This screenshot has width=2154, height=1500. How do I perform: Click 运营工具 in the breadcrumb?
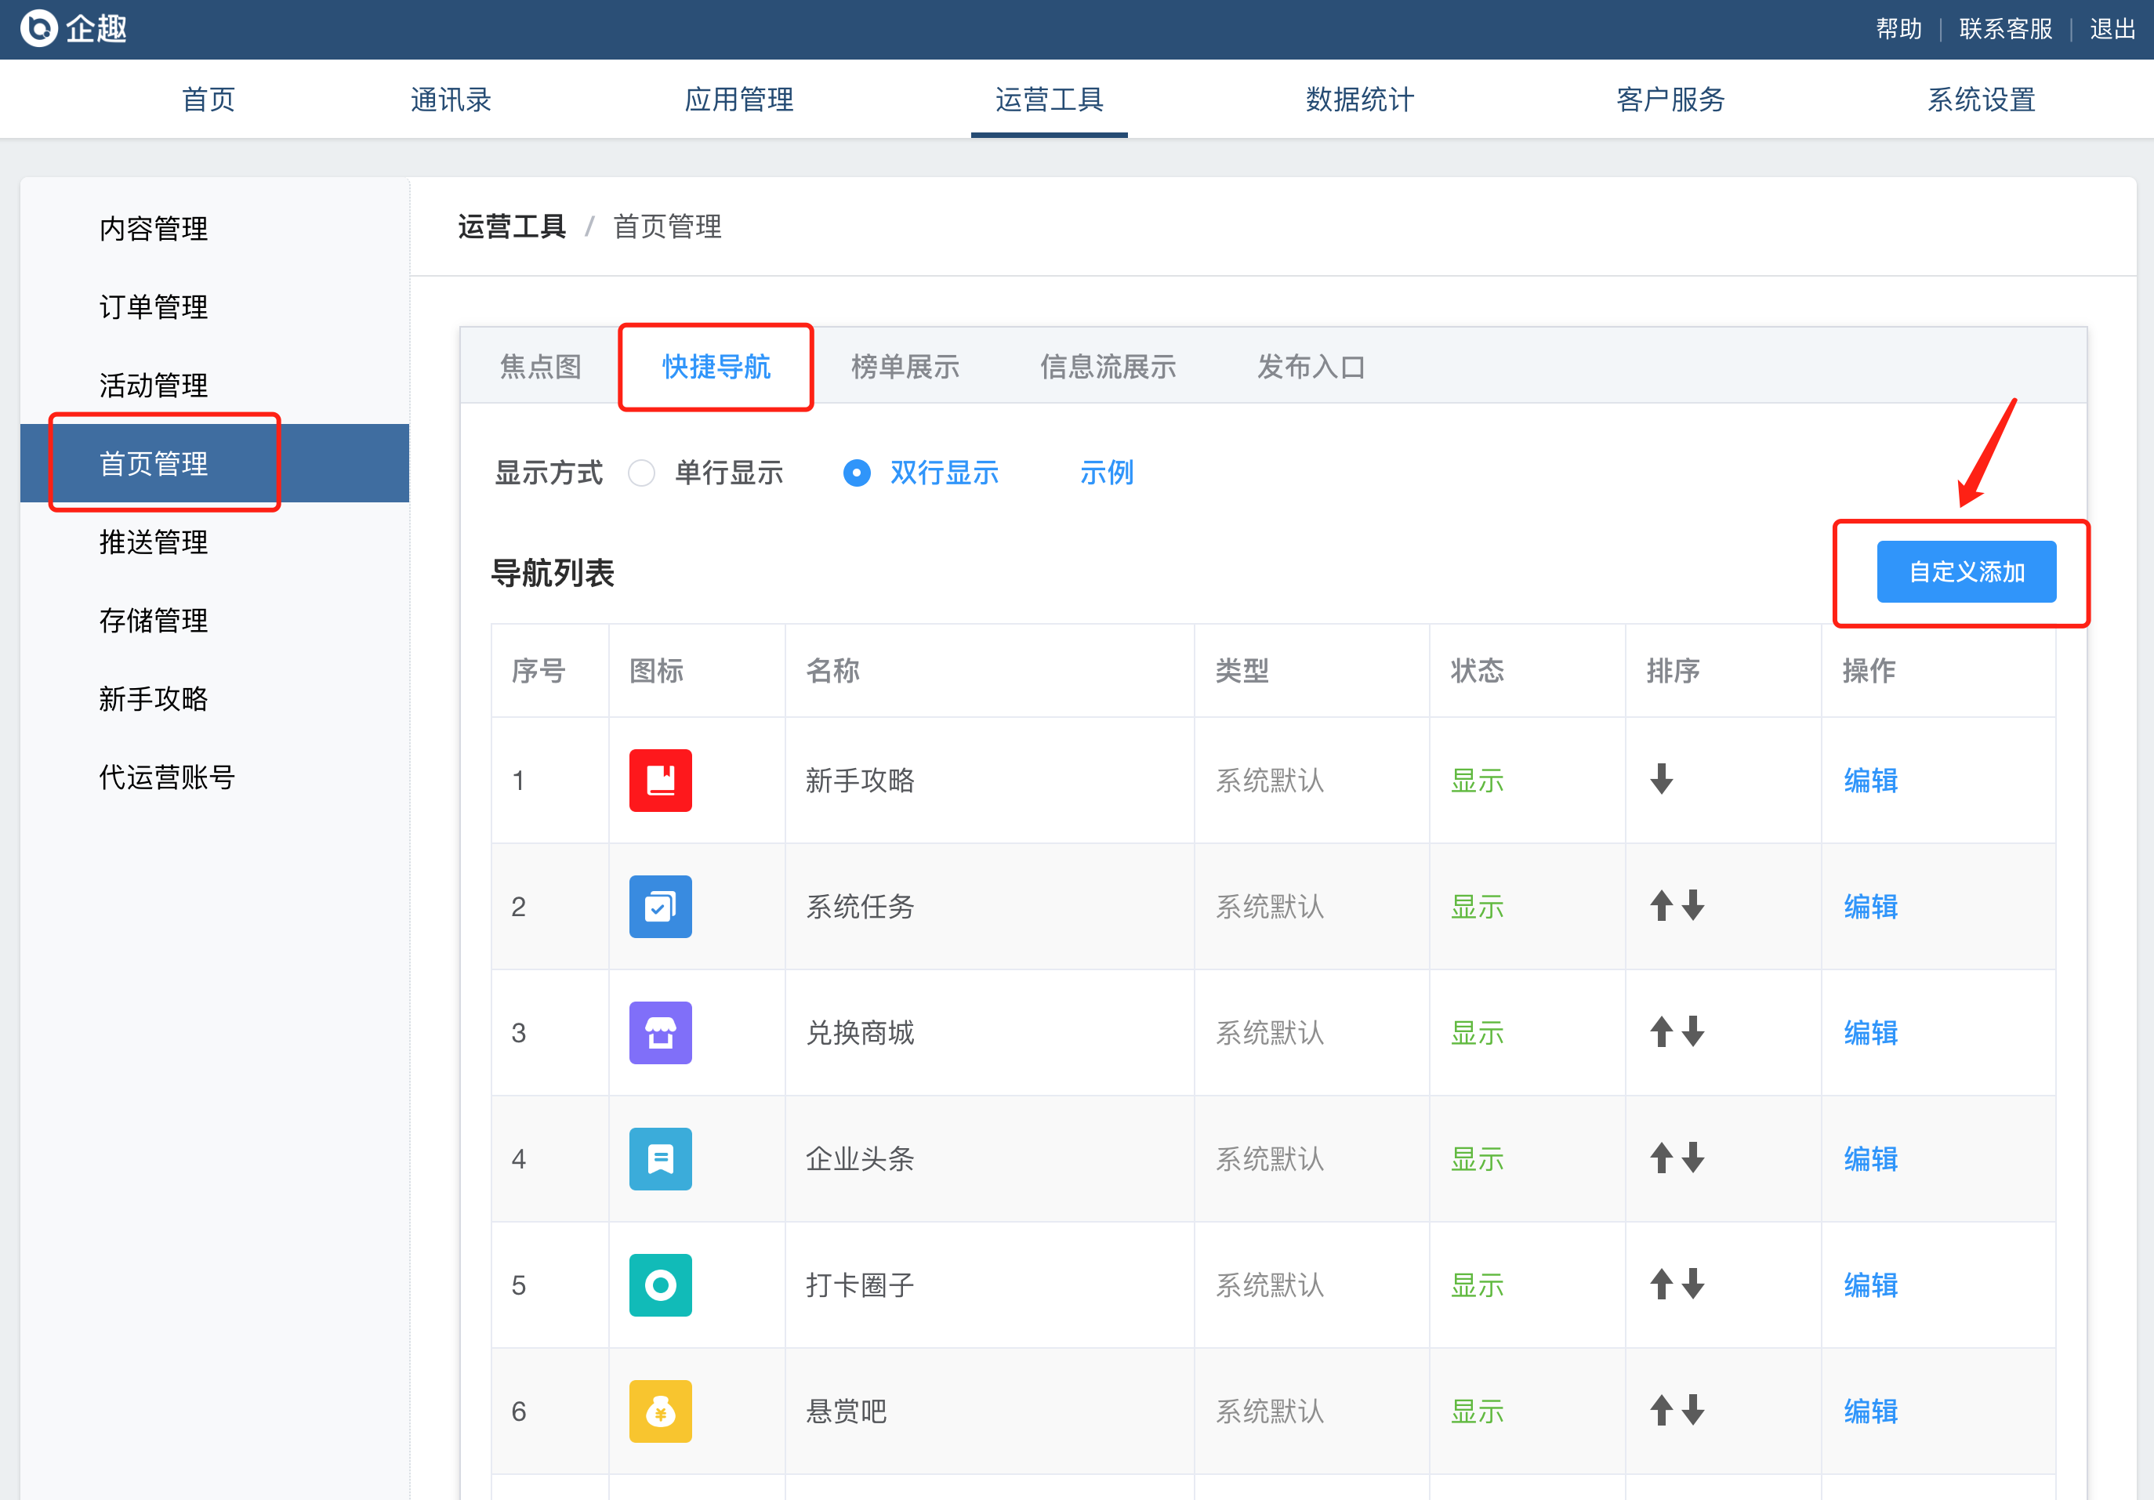(x=512, y=226)
